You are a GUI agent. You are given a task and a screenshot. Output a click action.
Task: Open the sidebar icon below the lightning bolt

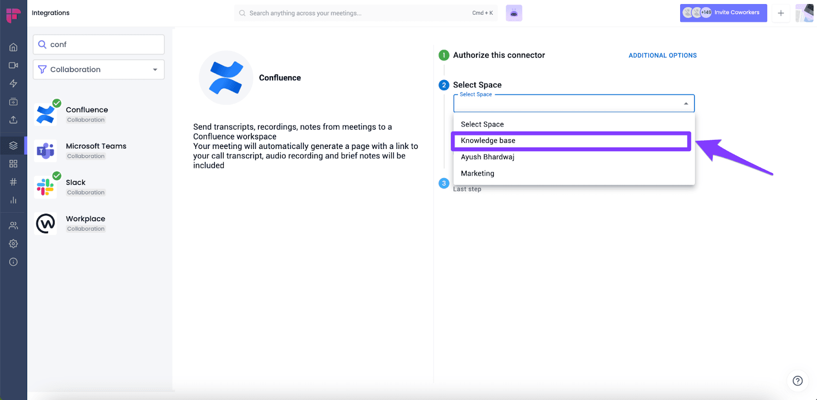13,102
